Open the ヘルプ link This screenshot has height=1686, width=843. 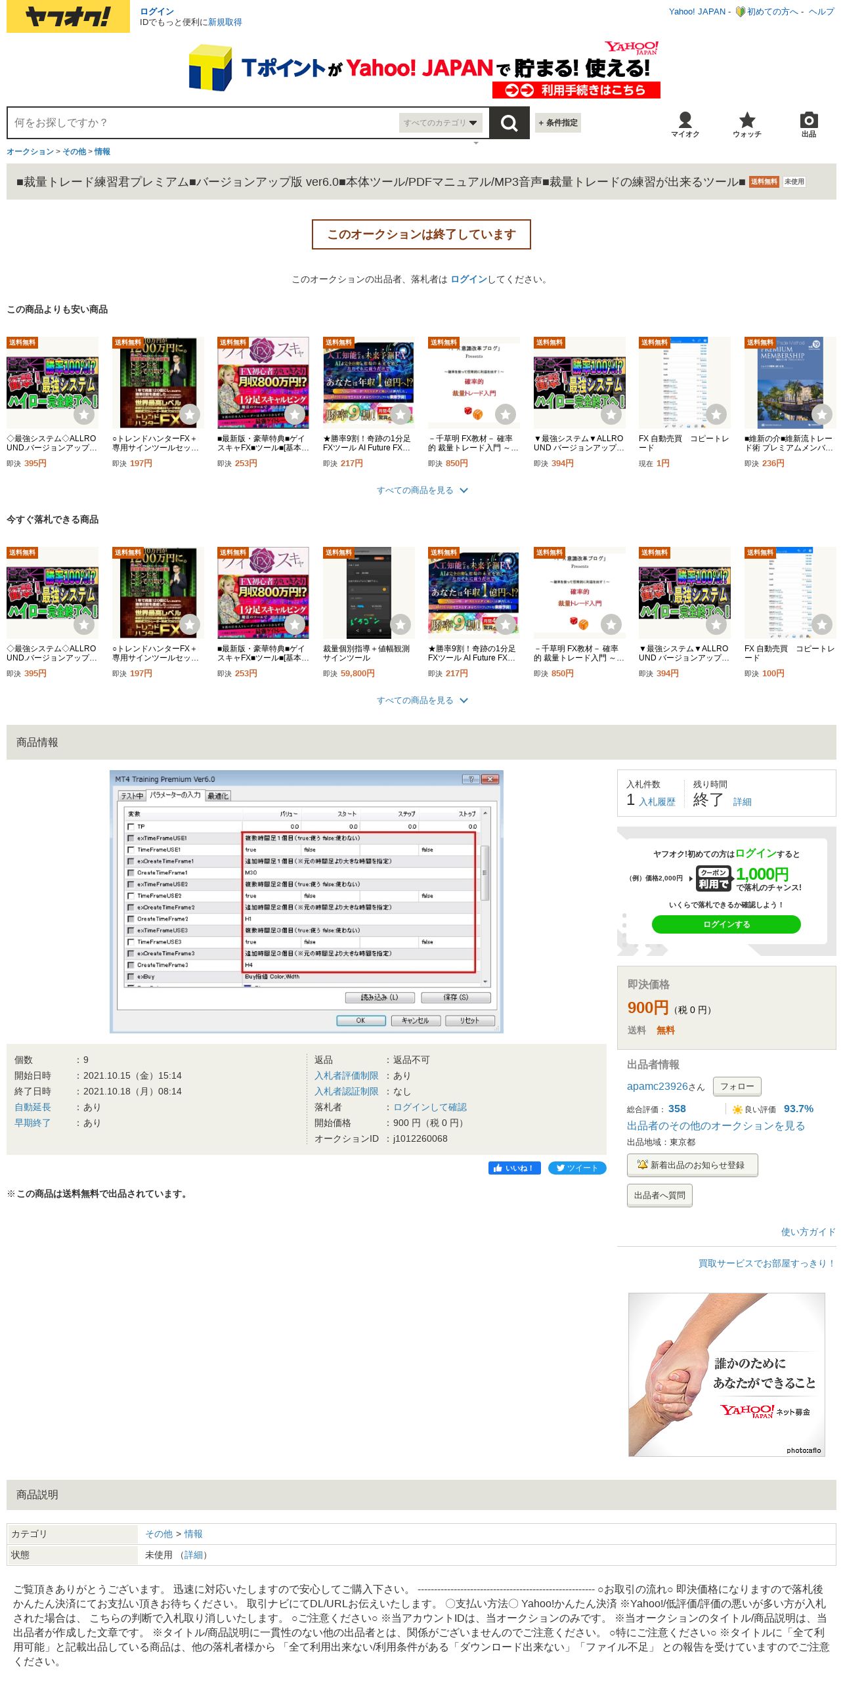tap(821, 12)
